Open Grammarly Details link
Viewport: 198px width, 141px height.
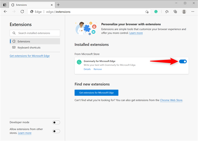coord(87,69)
